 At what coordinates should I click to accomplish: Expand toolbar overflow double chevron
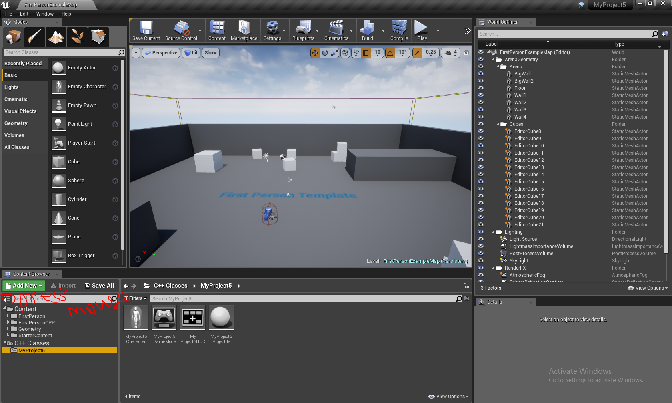pyautogui.click(x=467, y=30)
